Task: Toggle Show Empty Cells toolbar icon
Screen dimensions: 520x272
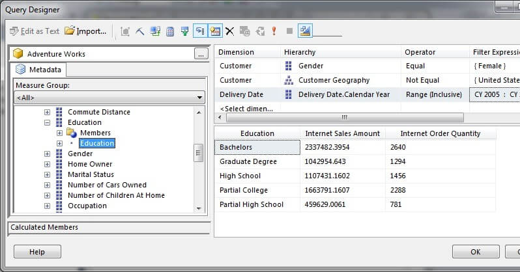Action: pyautogui.click(x=184, y=31)
